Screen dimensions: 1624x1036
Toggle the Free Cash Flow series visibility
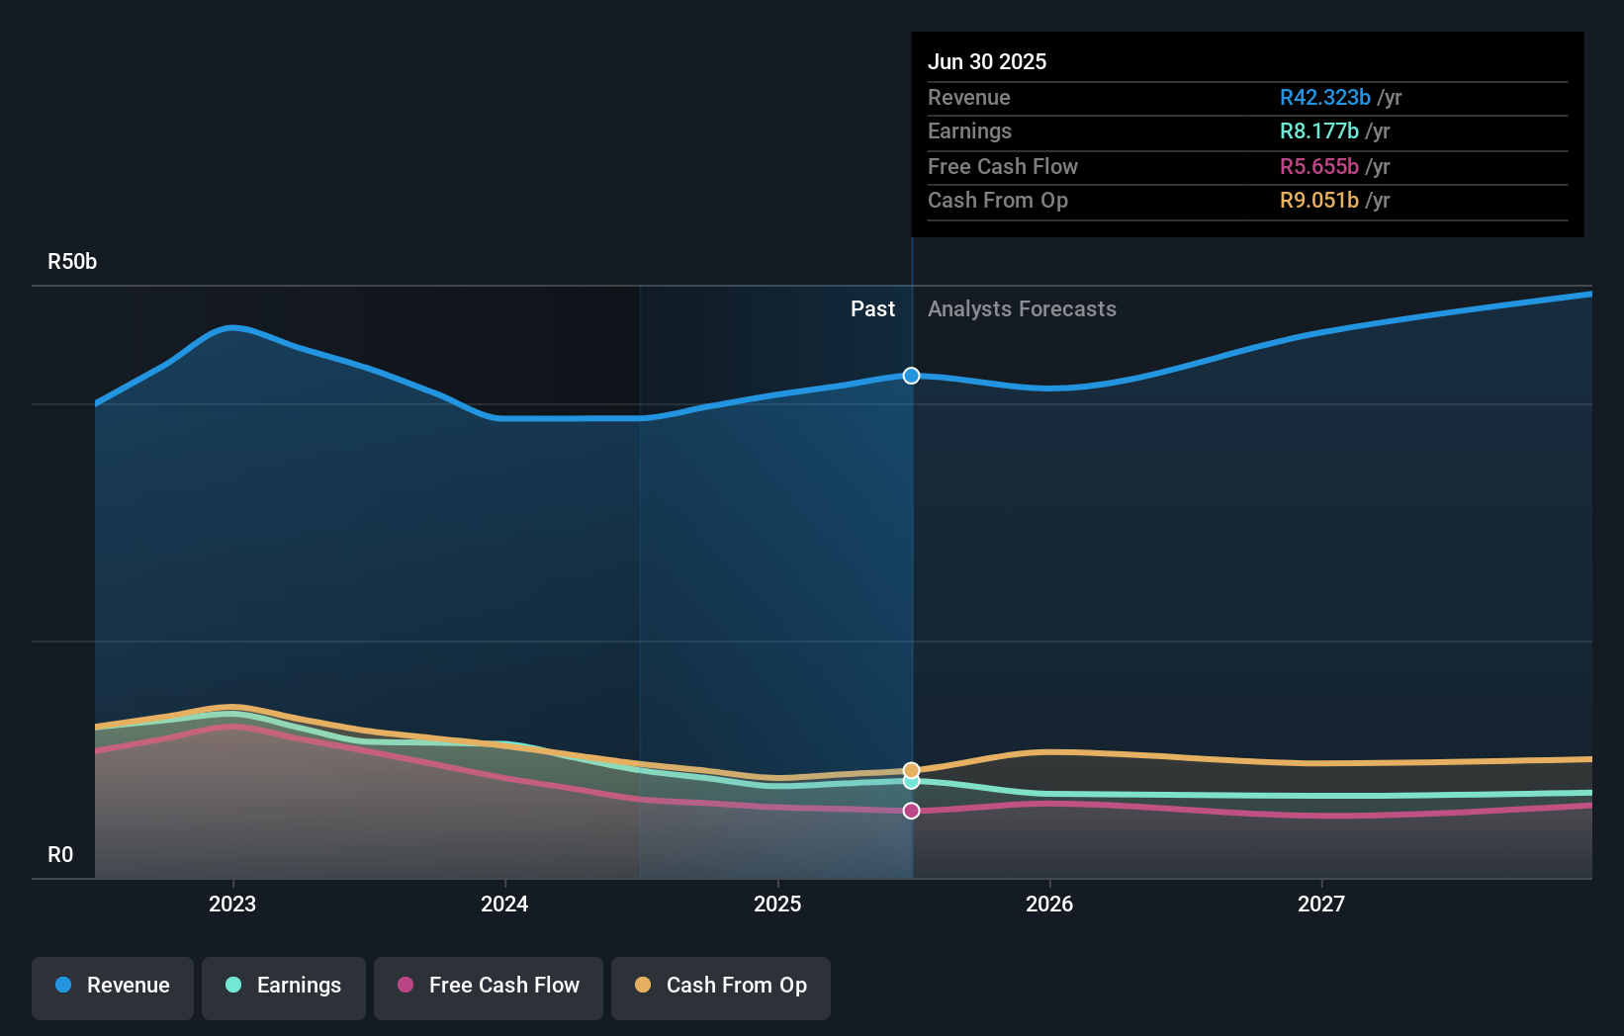(x=488, y=987)
